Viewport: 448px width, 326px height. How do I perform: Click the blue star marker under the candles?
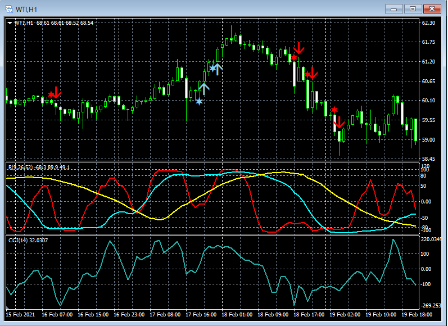tap(199, 101)
